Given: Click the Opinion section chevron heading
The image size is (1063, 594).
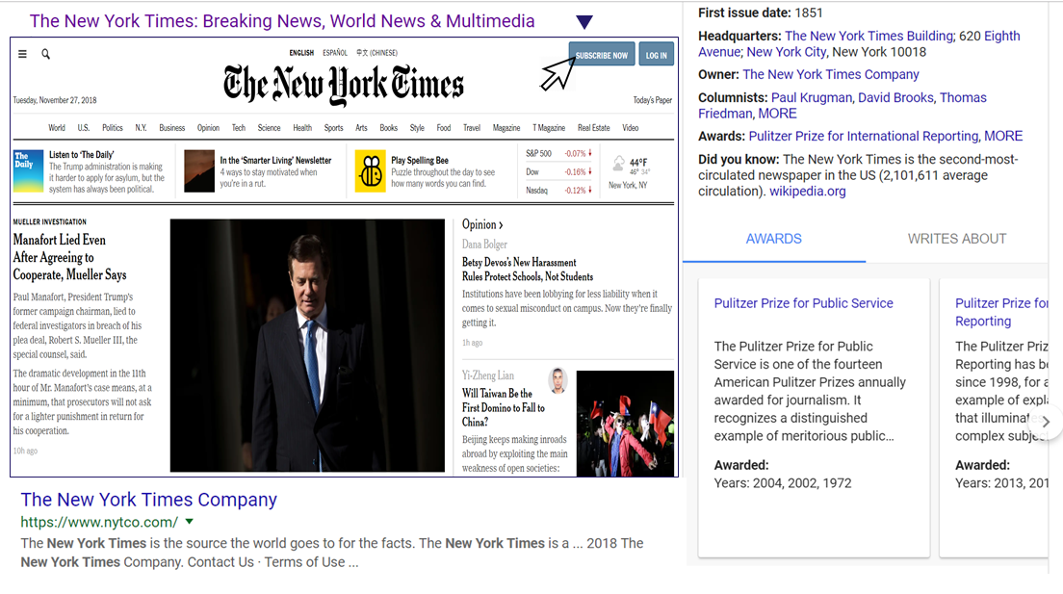Looking at the screenshot, I should [482, 224].
